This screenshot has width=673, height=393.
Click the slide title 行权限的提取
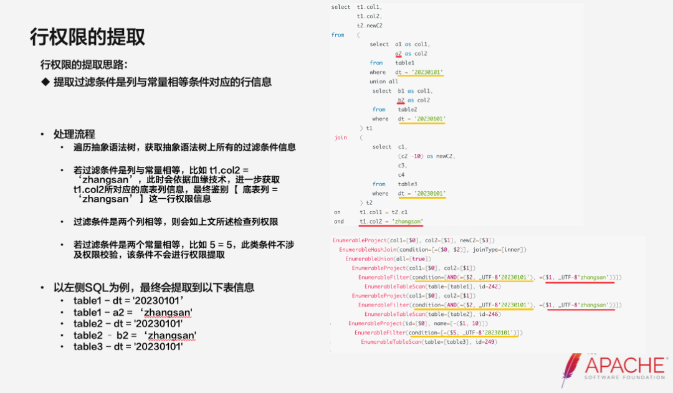tap(88, 37)
